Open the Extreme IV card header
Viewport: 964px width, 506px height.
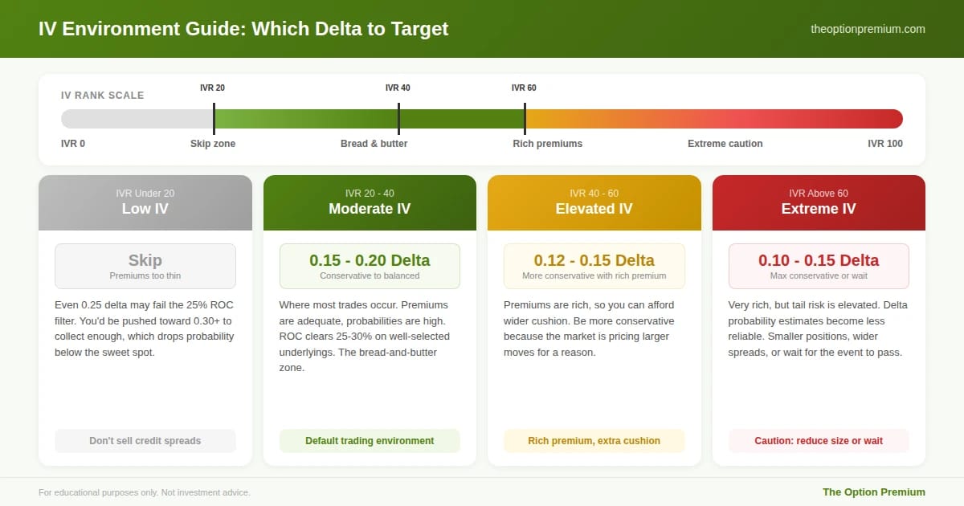coord(819,202)
